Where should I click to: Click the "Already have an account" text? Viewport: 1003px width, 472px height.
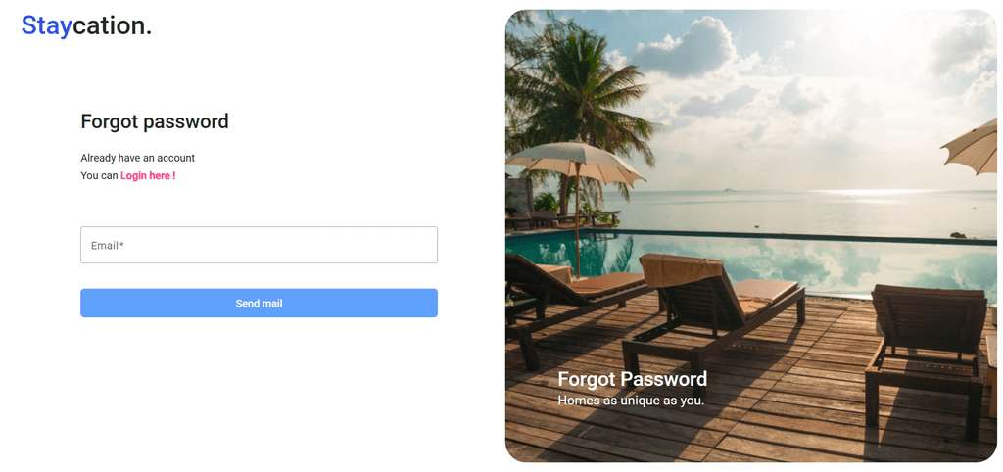[x=137, y=158]
